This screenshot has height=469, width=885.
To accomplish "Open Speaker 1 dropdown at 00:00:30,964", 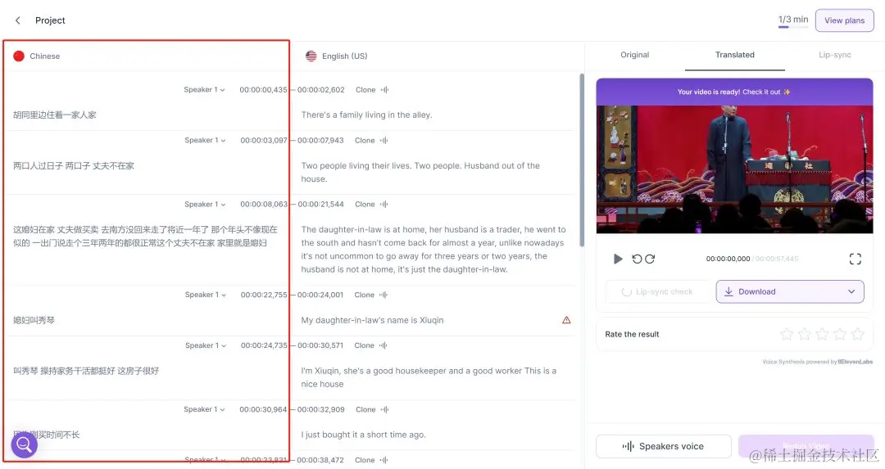I will pyautogui.click(x=204, y=409).
